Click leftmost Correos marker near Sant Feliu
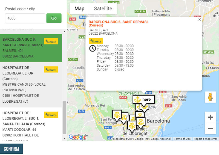Image resolution: width=219 pixels, height=155 pixels. pyautogui.click(x=117, y=115)
